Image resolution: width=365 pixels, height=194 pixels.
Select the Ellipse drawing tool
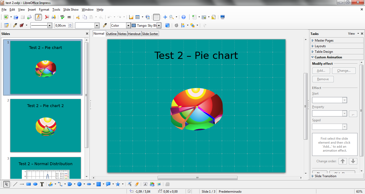click(35, 184)
